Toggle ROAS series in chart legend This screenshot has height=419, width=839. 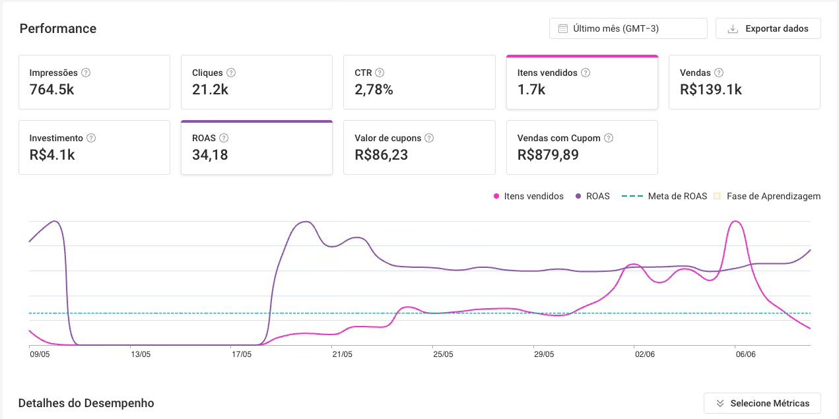pos(593,196)
